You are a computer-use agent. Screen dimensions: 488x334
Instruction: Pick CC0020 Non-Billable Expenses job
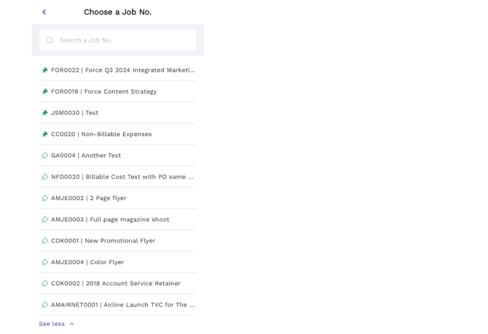[101, 134]
